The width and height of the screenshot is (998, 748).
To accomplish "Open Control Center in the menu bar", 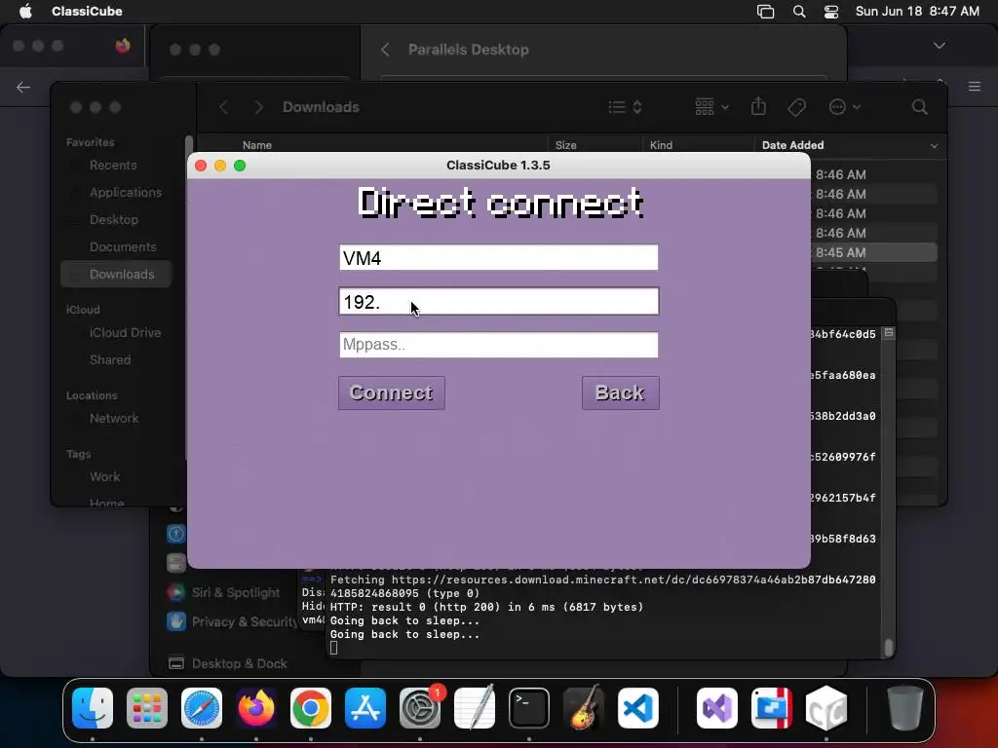I will [x=830, y=12].
